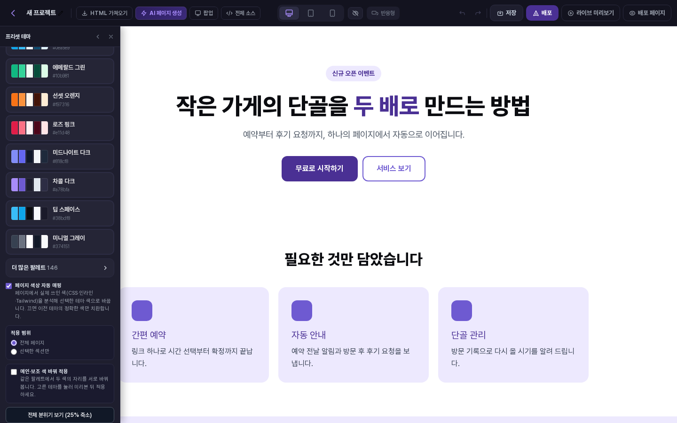Select 선택한 섹션만 scope radio
Image resolution: width=677 pixels, height=423 pixels.
tap(14, 352)
